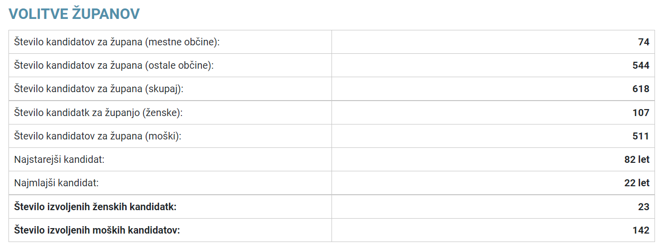The image size is (657, 250).
Task: Select the skupaj candidates row label
Action: (x=99, y=89)
